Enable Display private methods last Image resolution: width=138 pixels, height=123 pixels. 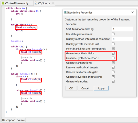113,44
